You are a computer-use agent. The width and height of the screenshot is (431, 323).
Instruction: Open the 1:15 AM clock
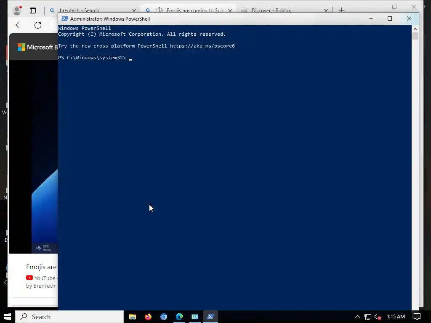(x=396, y=317)
